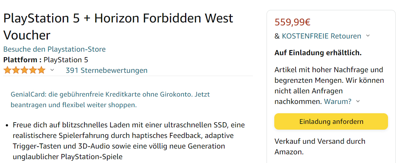Click the middle star of the rating

pos(24,70)
